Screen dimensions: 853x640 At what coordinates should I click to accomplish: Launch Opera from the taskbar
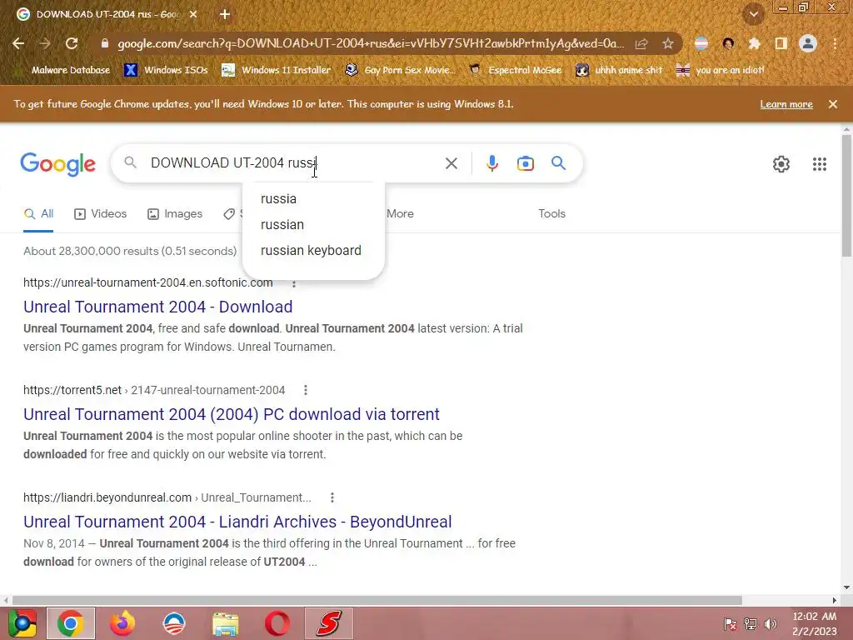click(x=277, y=623)
